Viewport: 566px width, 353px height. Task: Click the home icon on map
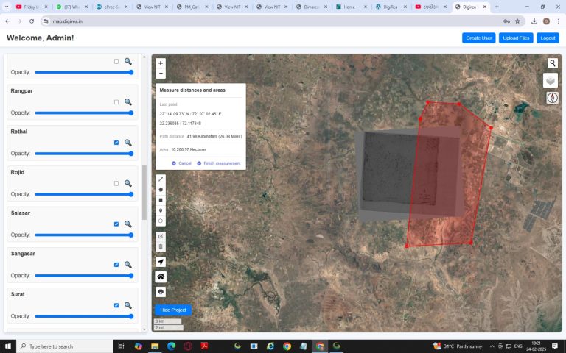click(x=161, y=277)
